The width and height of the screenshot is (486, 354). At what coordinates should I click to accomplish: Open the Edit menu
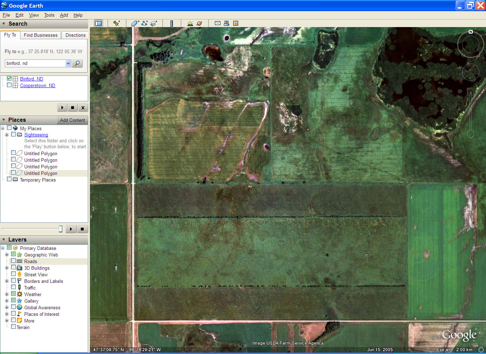(x=19, y=15)
